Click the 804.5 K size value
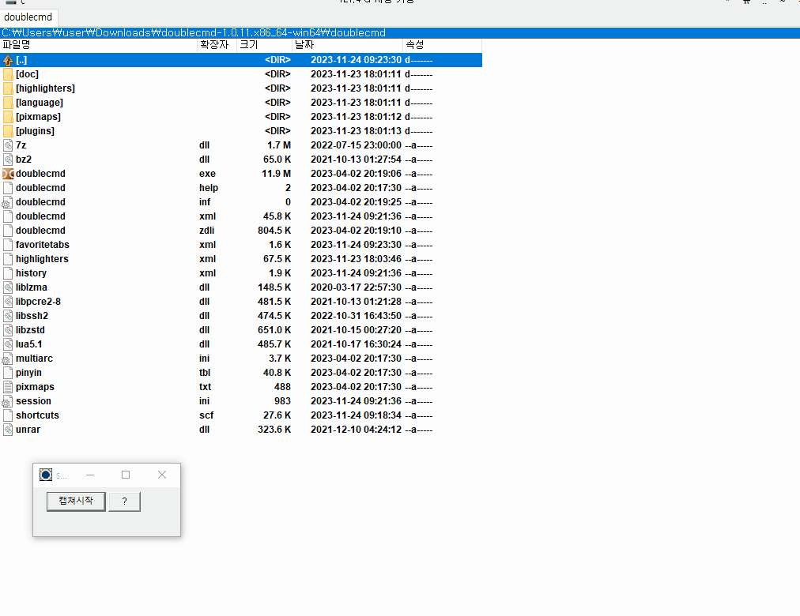 [x=274, y=231]
